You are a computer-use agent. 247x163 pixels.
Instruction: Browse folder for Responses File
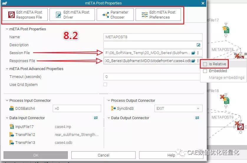click(x=193, y=61)
